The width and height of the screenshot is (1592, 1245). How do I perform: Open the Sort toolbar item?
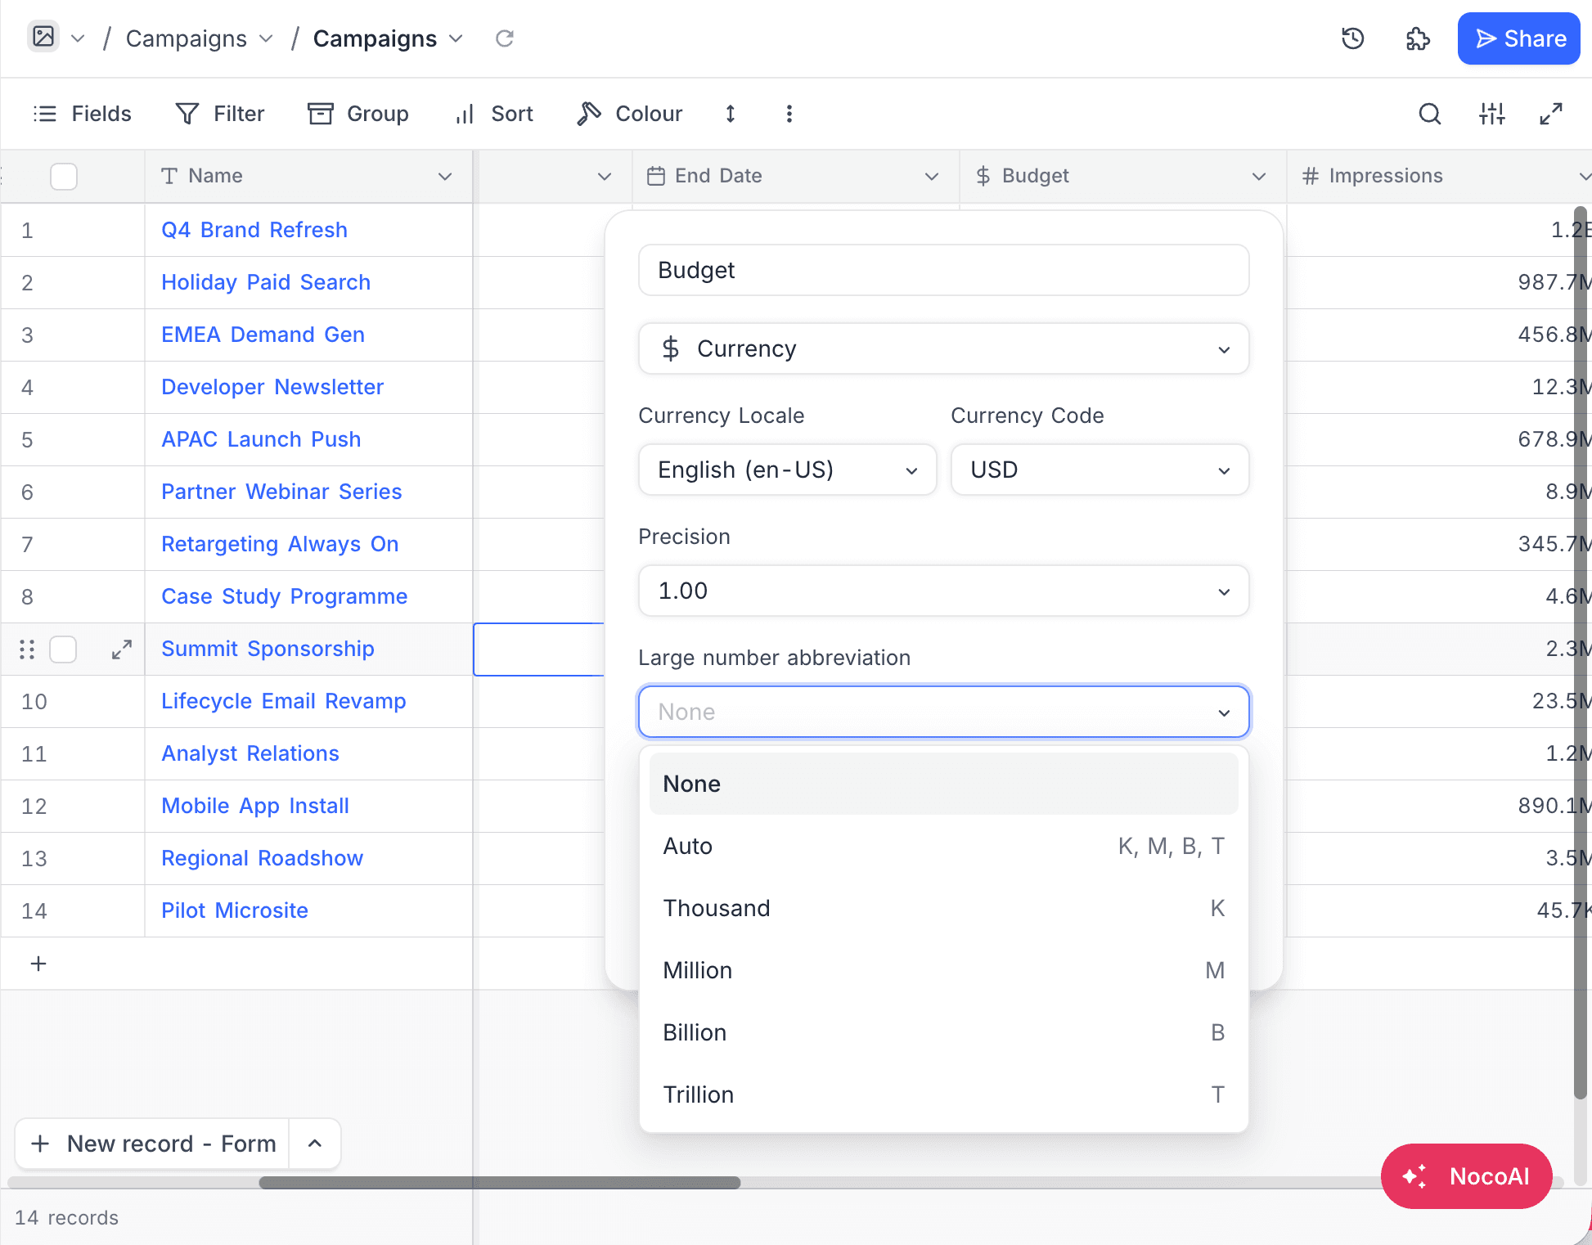pyautogui.click(x=494, y=114)
